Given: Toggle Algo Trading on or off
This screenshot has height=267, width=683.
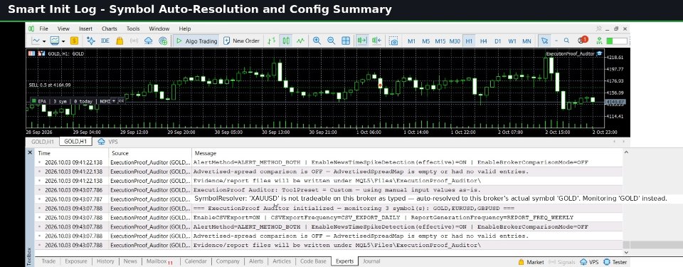Looking at the screenshot, I should pyautogui.click(x=196, y=41).
